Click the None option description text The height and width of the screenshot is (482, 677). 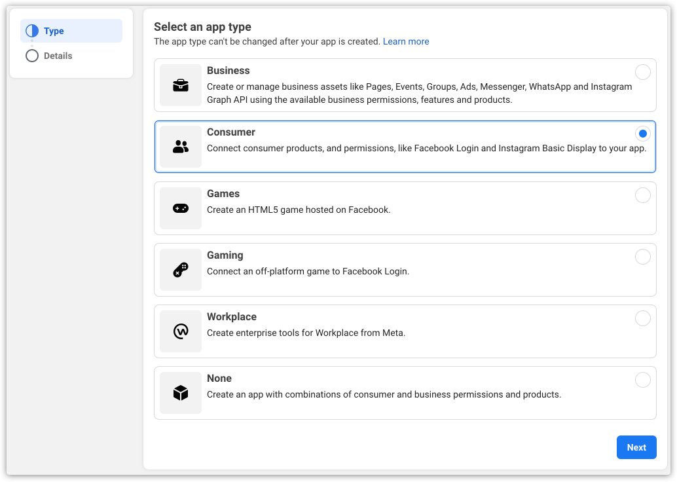point(384,394)
